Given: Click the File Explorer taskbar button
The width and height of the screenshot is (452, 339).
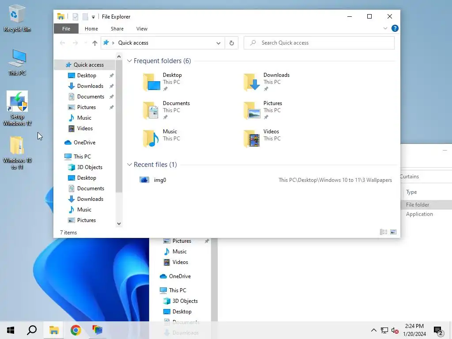Looking at the screenshot, I should pyautogui.click(x=53, y=330).
